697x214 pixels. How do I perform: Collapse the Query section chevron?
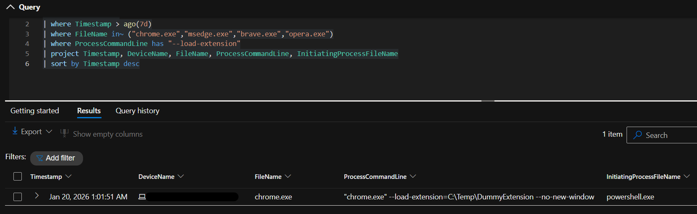point(10,7)
